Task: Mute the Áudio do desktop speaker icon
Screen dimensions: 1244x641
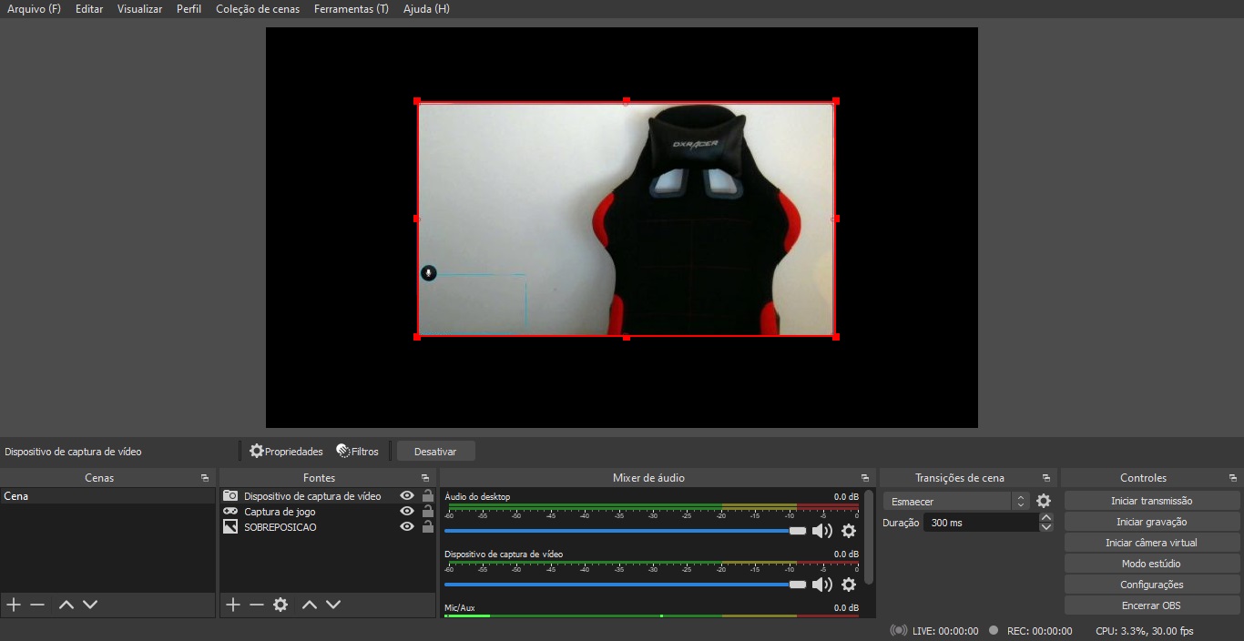Action: click(821, 531)
